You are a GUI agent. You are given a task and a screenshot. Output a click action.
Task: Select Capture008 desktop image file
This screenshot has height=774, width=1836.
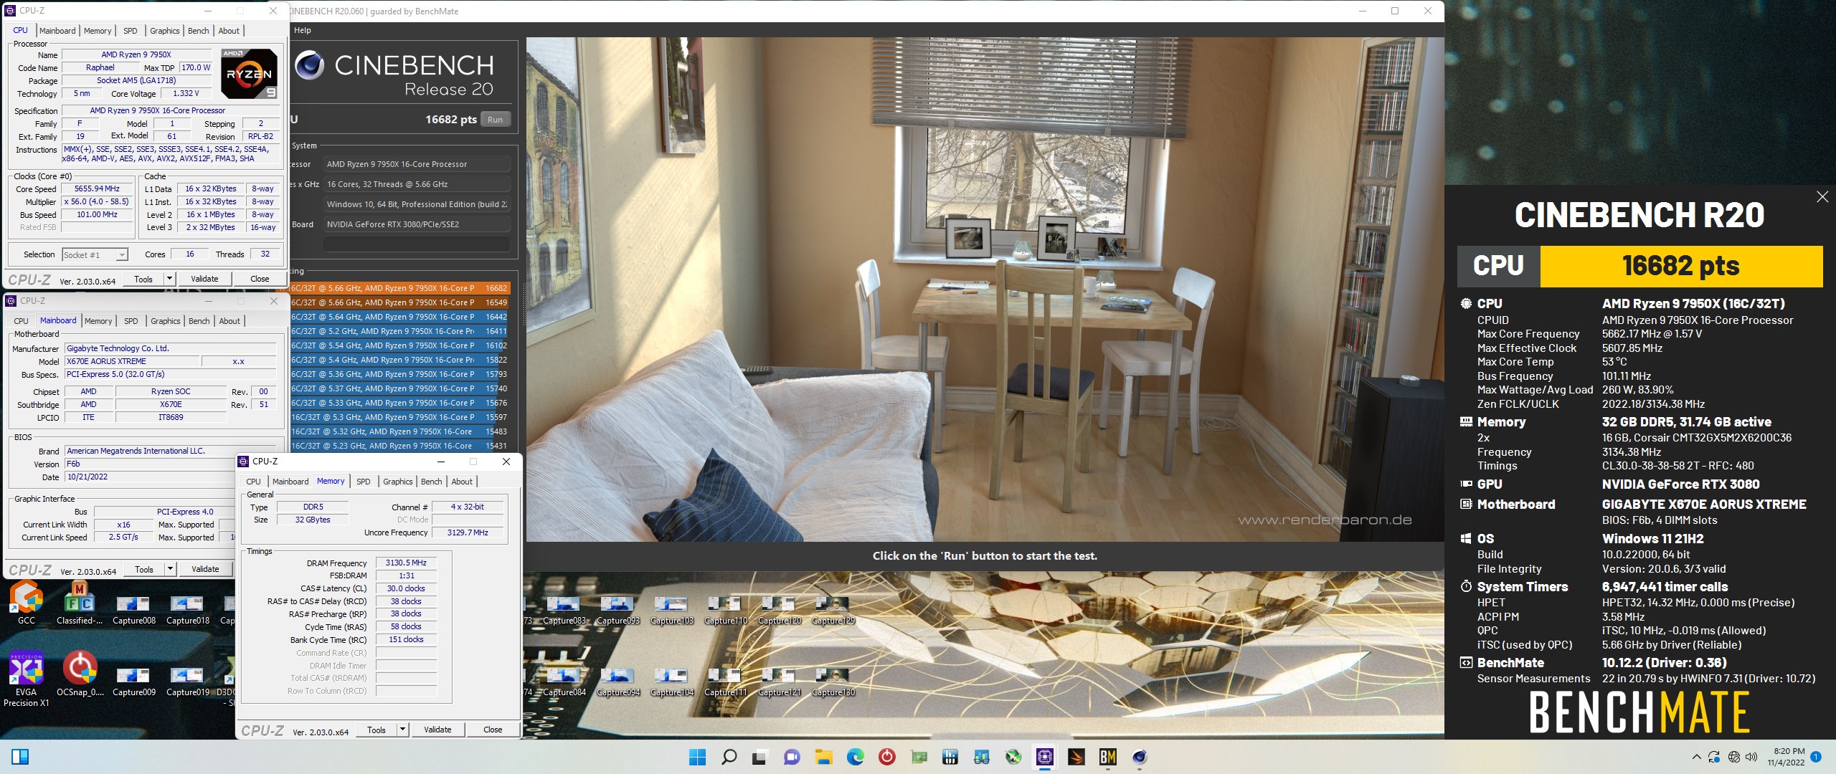133,610
